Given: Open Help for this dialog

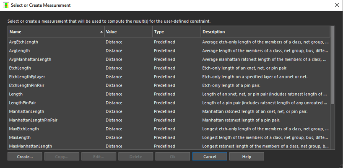Looking at the screenshot, I should click(x=247, y=157).
